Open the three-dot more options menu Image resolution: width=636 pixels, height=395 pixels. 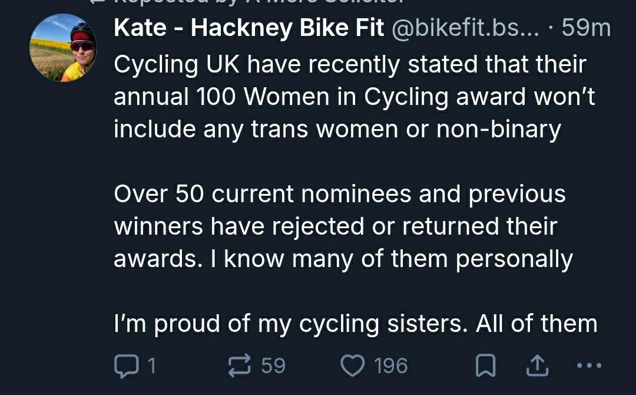tap(588, 366)
